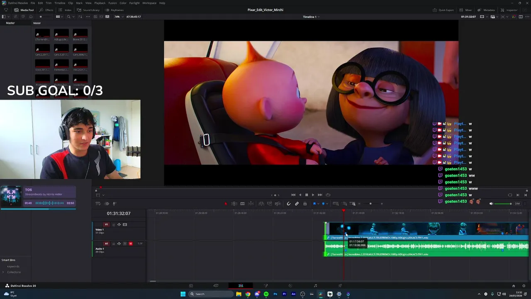The width and height of the screenshot is (531, 299).
Task: Select the Selection mode arrow tool
Action: 226,203
